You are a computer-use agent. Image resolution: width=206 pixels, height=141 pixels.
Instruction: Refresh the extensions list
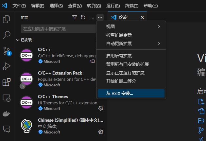83,17
